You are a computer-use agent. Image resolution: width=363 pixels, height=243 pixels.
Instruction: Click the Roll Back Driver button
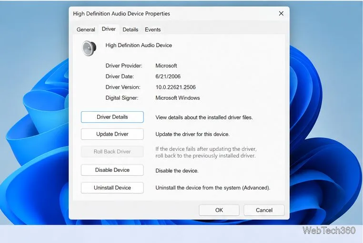(112, 151)
